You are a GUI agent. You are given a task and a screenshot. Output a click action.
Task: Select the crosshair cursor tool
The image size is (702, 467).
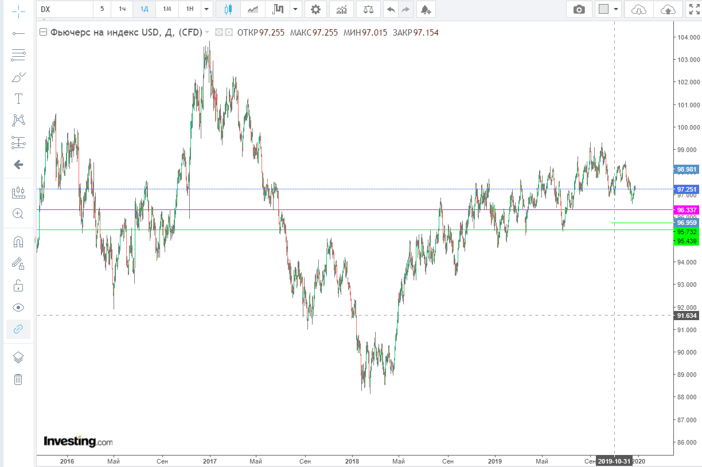coord(18,11)
